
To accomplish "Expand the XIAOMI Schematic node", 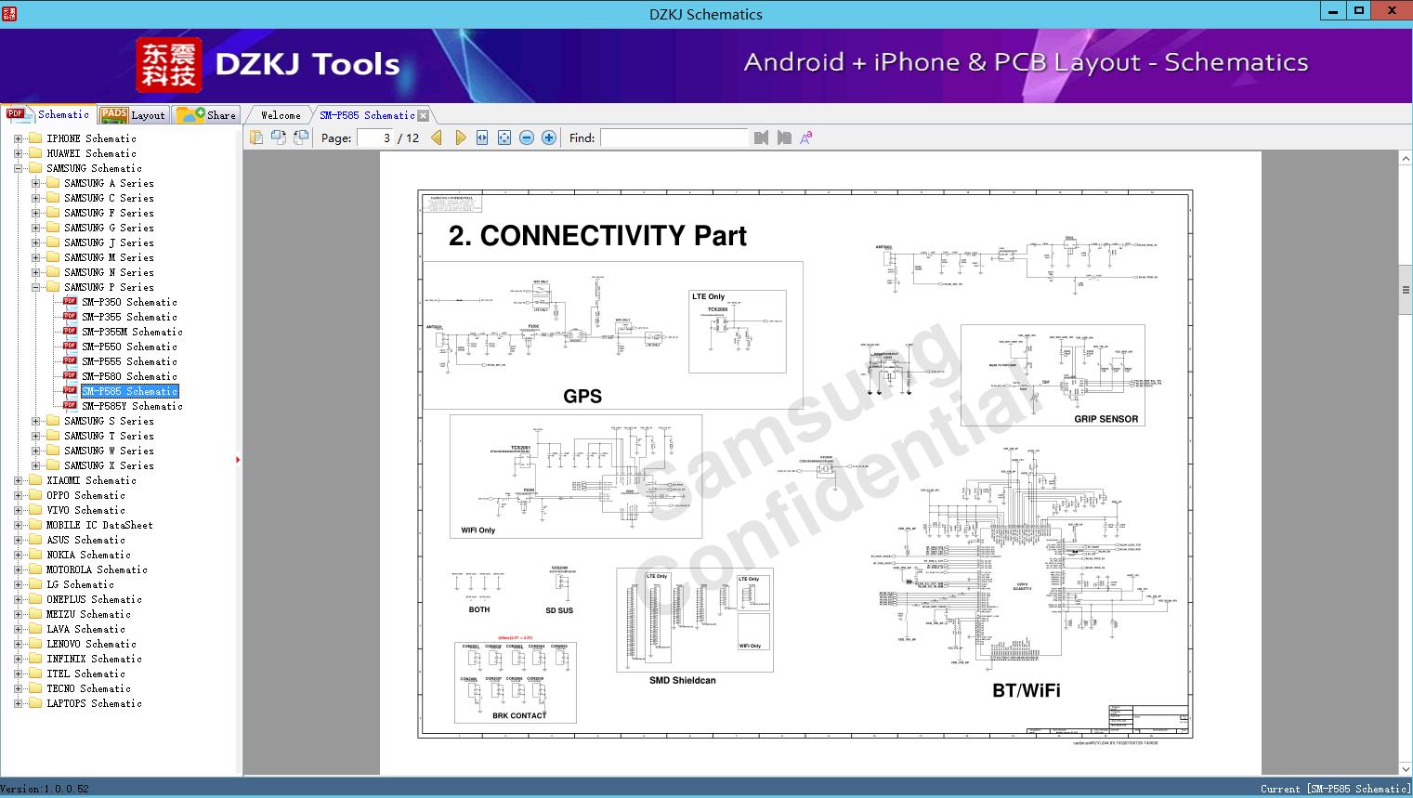I will coord(18,480).
